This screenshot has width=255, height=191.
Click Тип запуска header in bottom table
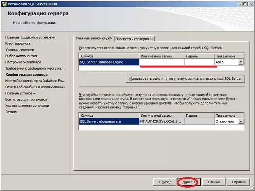click(x=229, y=116)
